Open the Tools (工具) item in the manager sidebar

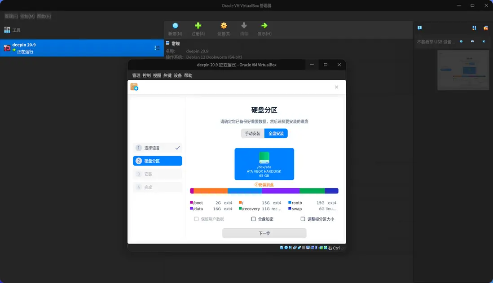coord(12,30)
